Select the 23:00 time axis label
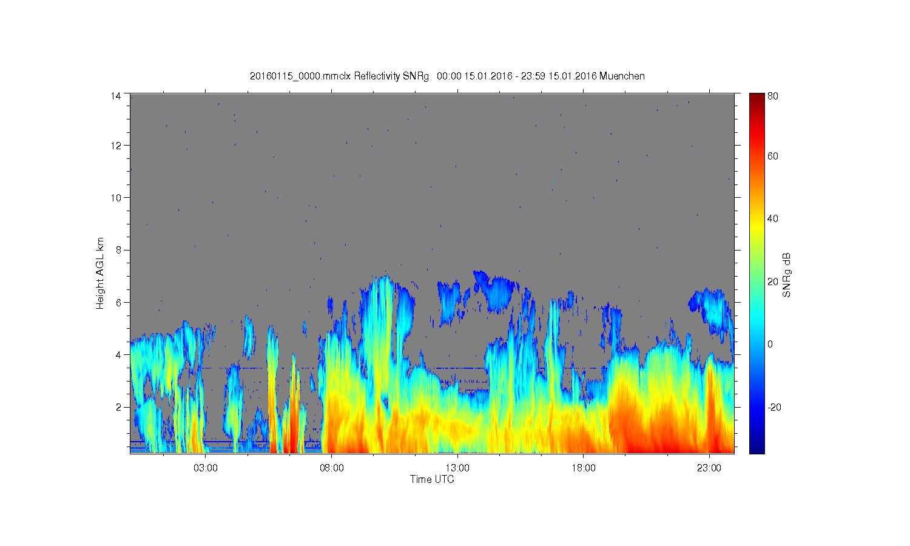The height and width of the screenshot is (546, 910). tap(709, 468)
